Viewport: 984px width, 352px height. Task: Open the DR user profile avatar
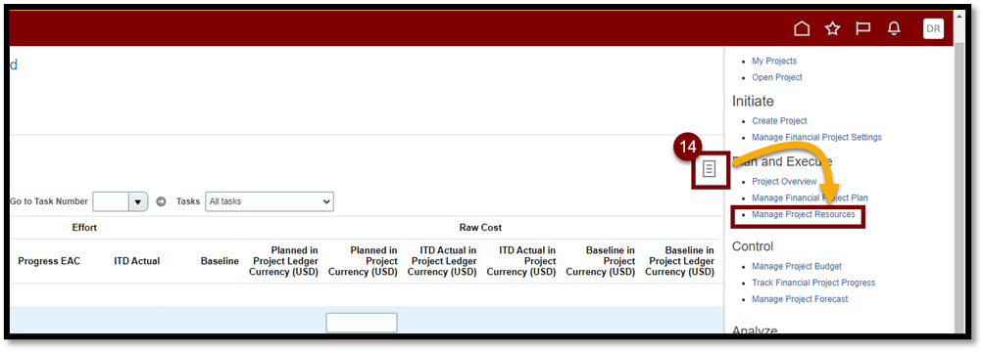[933, 28]
